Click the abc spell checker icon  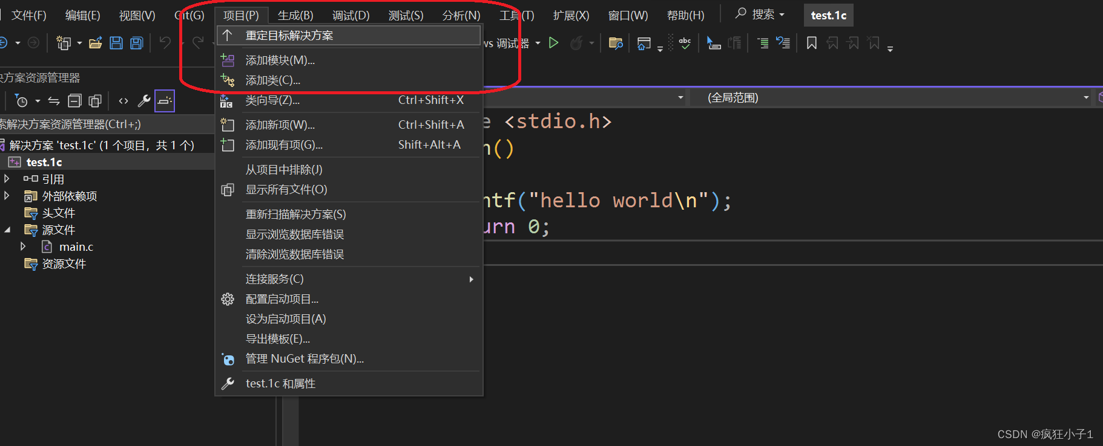click(685, 43)
